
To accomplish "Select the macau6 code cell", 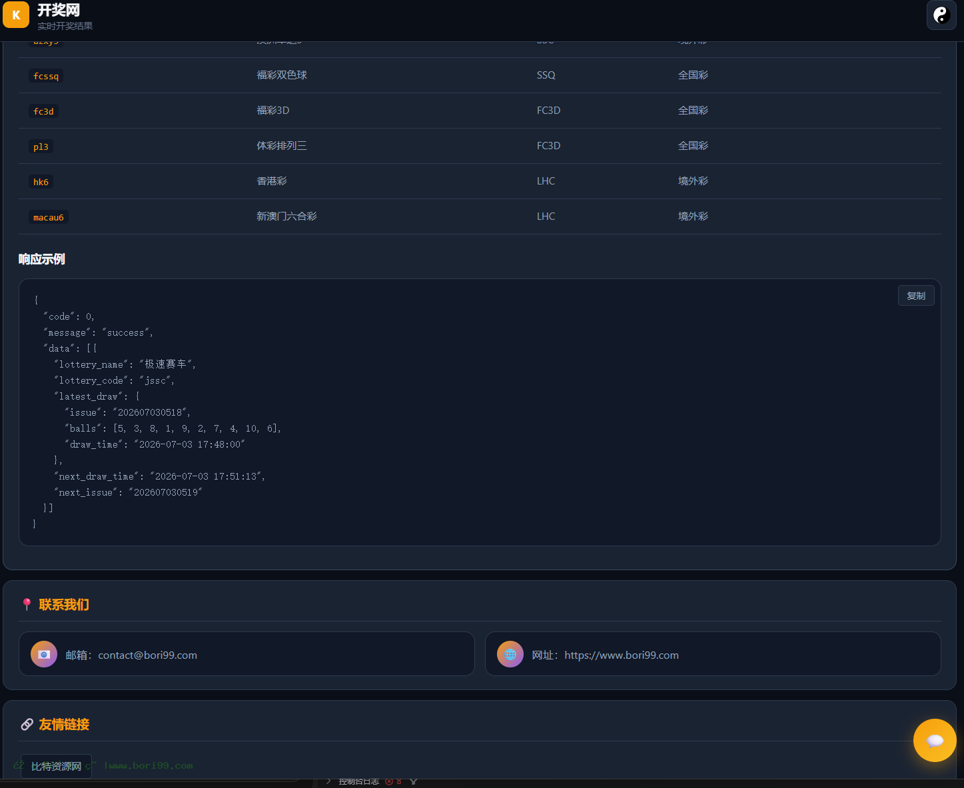I will tap(49, 217).
